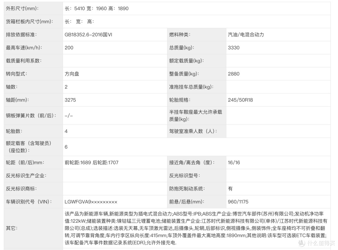Click the 反光标识商标 label
The image size is (338, 250).
[x=21, y=189]
